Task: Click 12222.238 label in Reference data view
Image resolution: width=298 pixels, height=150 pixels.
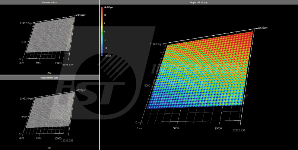Action: click(x=67, y=65)
